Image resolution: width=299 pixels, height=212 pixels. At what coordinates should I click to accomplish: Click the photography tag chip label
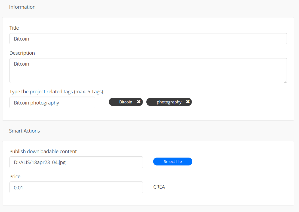(169, 102)
